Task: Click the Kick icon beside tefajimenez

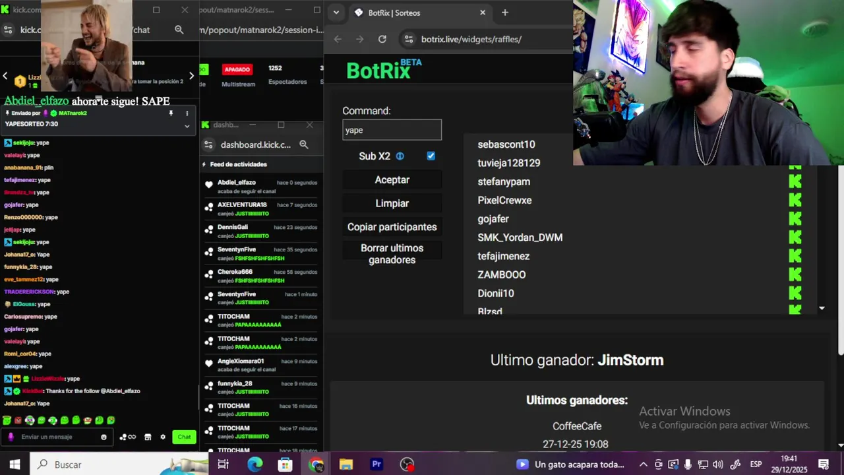Action: point(795,256)
